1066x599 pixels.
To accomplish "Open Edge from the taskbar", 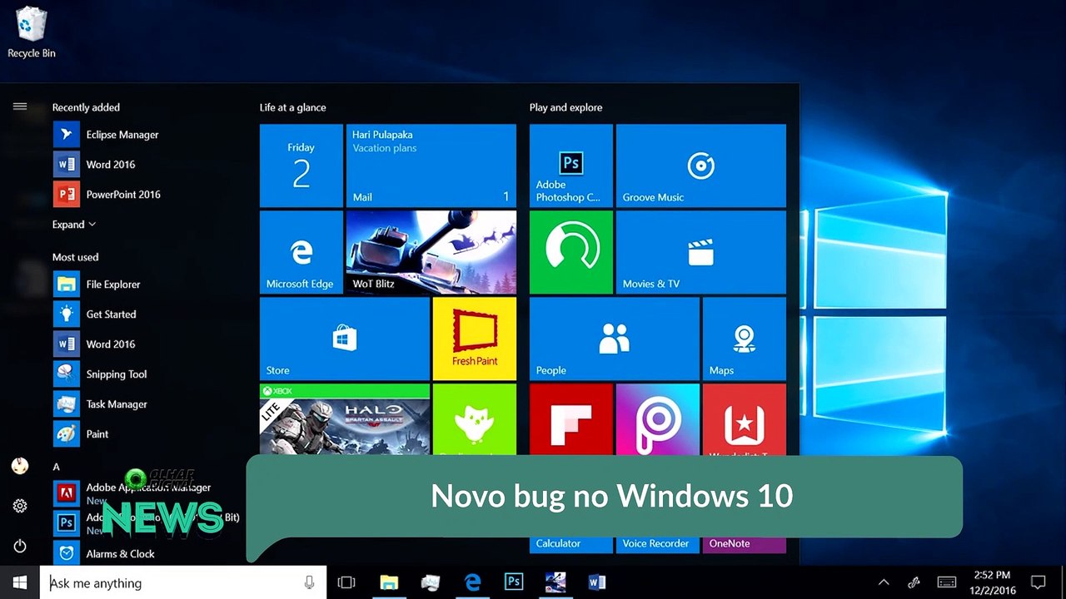I will 472,582.
